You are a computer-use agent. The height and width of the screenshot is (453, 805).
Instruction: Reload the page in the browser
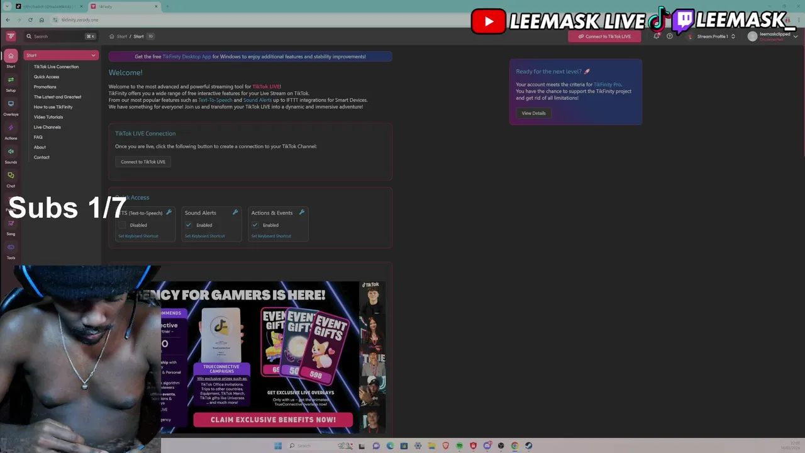(x=30, y=20)
